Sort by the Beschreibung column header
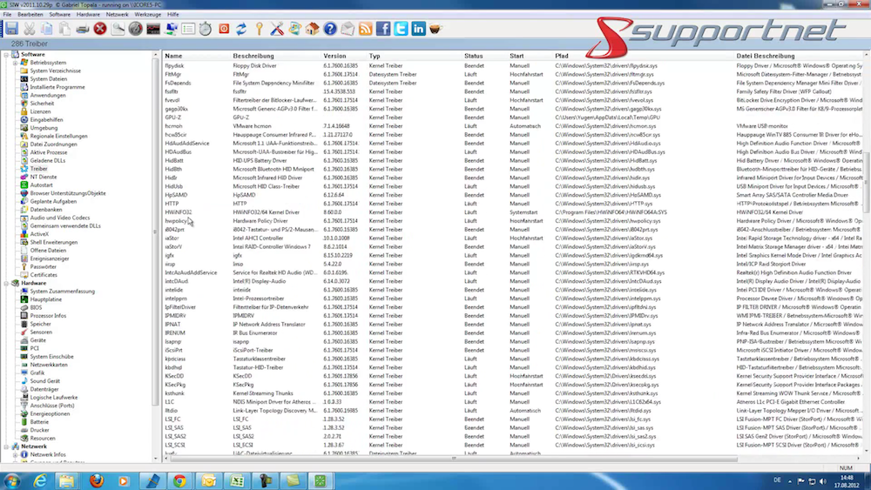 (x=253, y=56)
